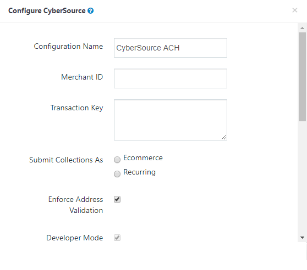Click the scrollbar down arrow
Viewport: 307px width, 270px height.
[x=302, y=238]
